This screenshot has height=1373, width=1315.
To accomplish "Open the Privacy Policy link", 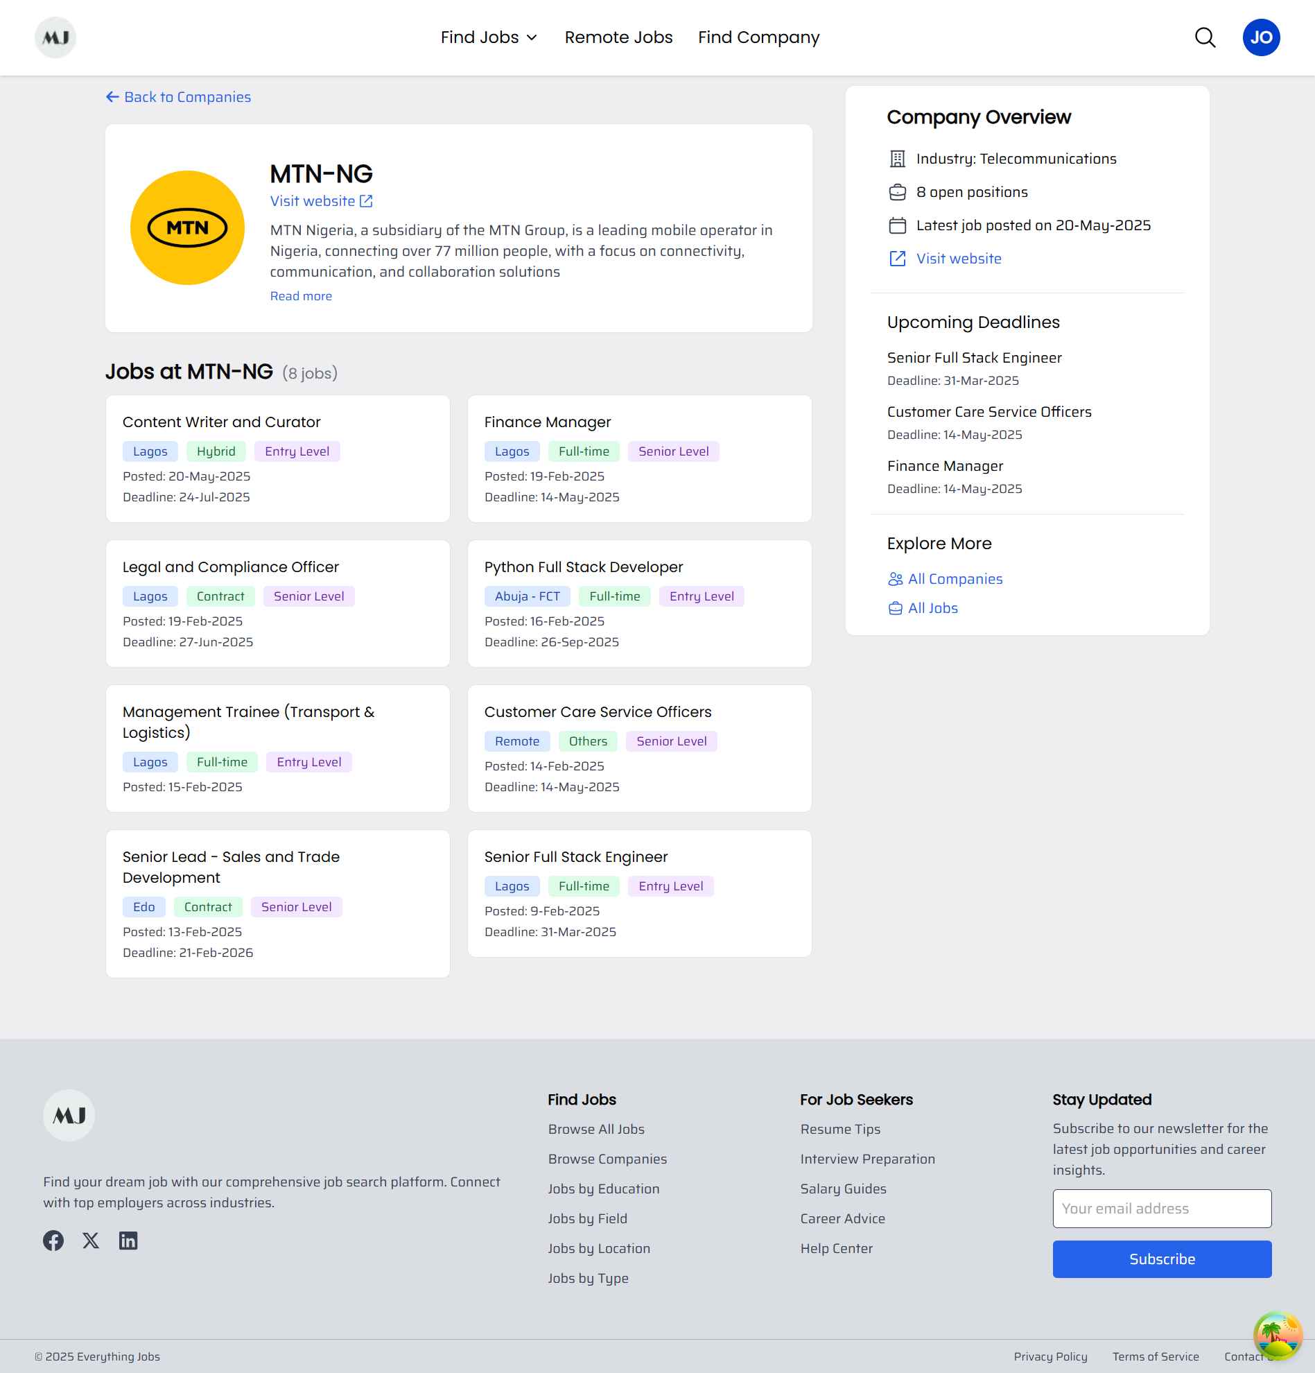I will tap(1051, 1356).
